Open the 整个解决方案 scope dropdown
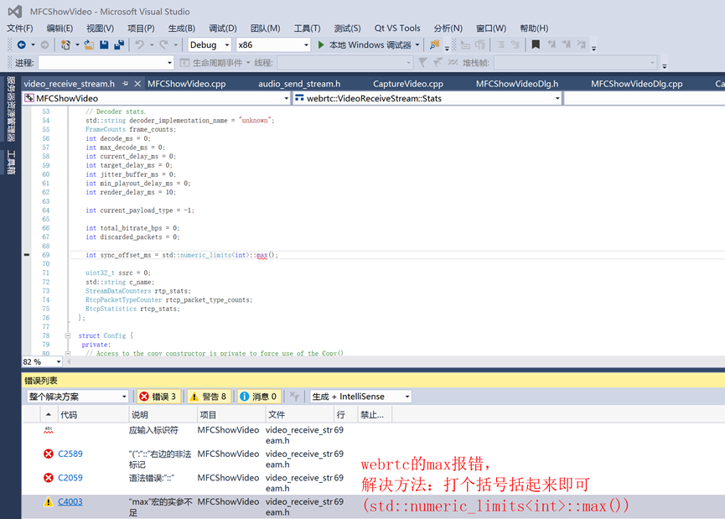Viewport: 725px width, 519px height. coord(77,397)
